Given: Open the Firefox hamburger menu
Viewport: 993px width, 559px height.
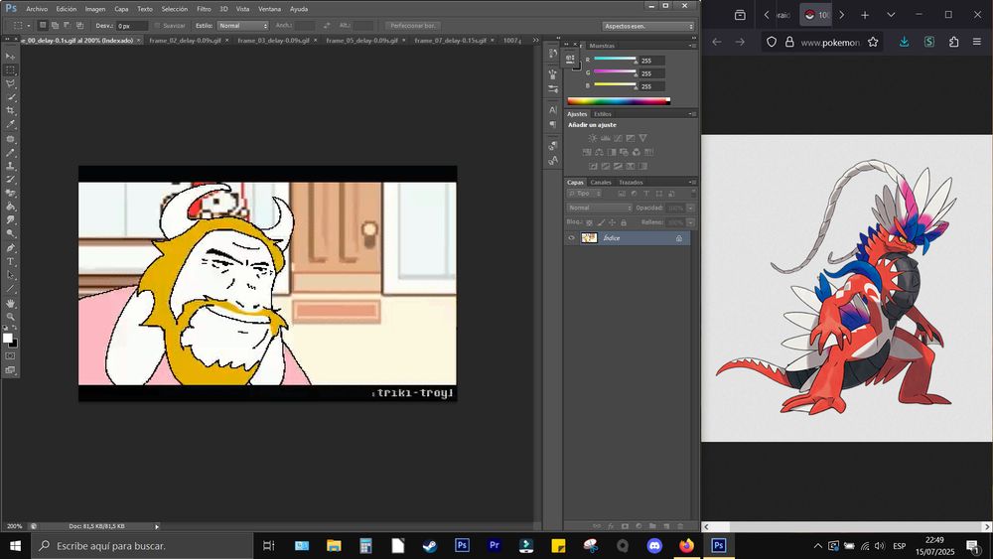Looking at the screenshot, I should [977, 42].
